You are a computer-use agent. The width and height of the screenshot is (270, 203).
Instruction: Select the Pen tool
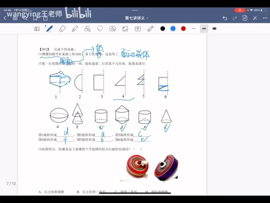click(49, 29)
